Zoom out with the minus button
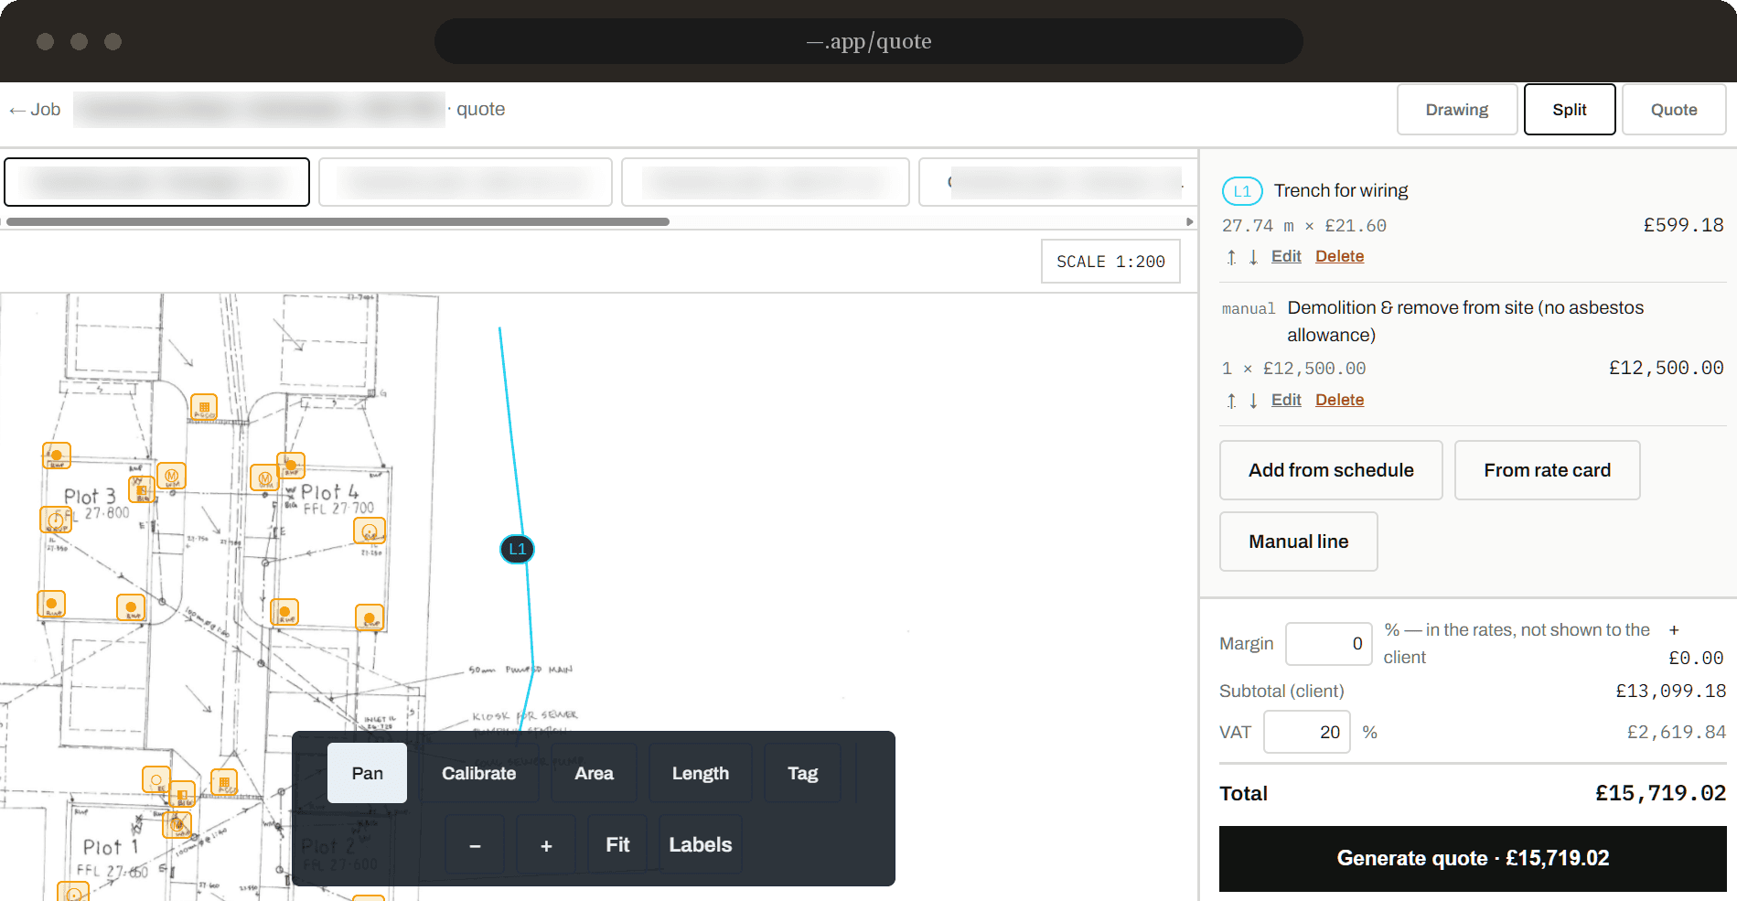 point(475,845)
